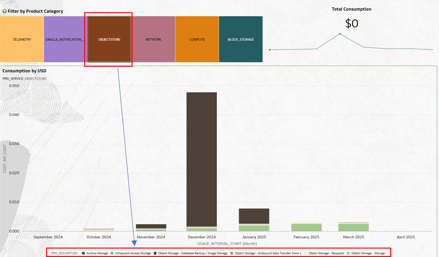
Task: Click the Consumption by USD chart title
Action: coord(24,71)
